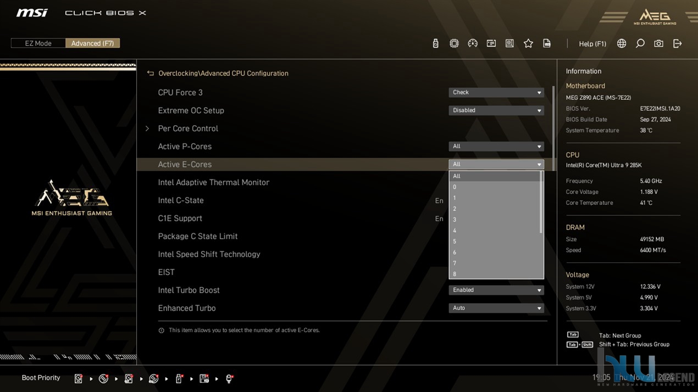Open the Enhanced Turbo dropdown
The image size is (698, 392).
496,308
